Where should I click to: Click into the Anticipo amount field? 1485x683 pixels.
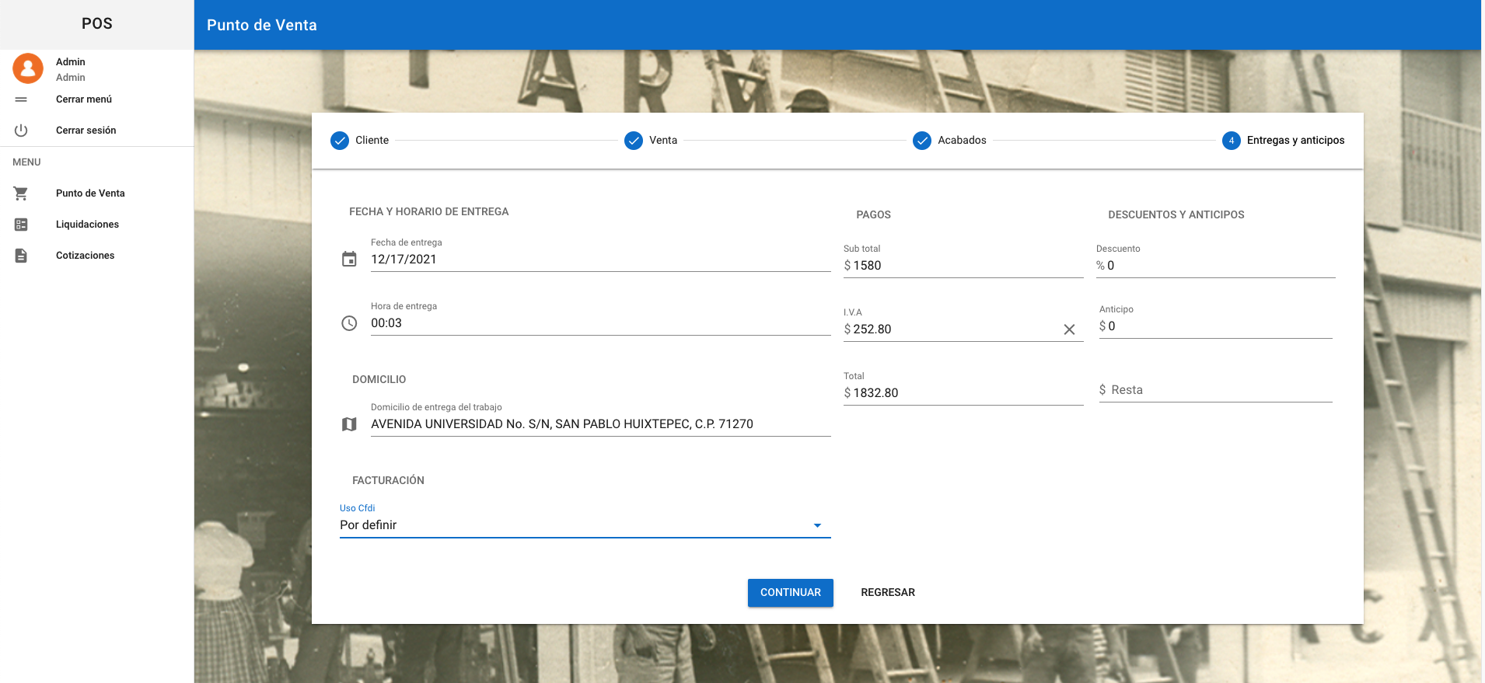tap(1219, 326)
